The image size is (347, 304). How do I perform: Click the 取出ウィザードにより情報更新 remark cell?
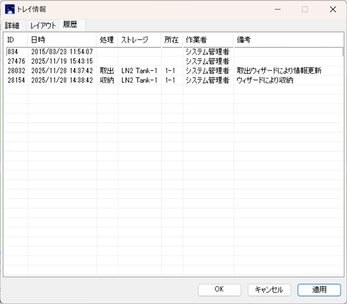(279, 71)
